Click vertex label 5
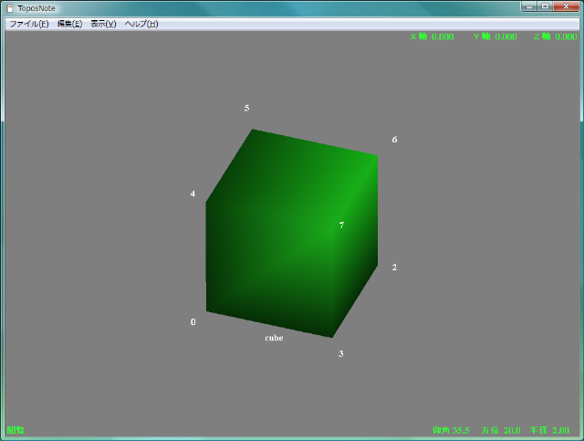584x441 pixels. coord(246,108)
